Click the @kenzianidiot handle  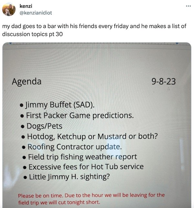36,13
